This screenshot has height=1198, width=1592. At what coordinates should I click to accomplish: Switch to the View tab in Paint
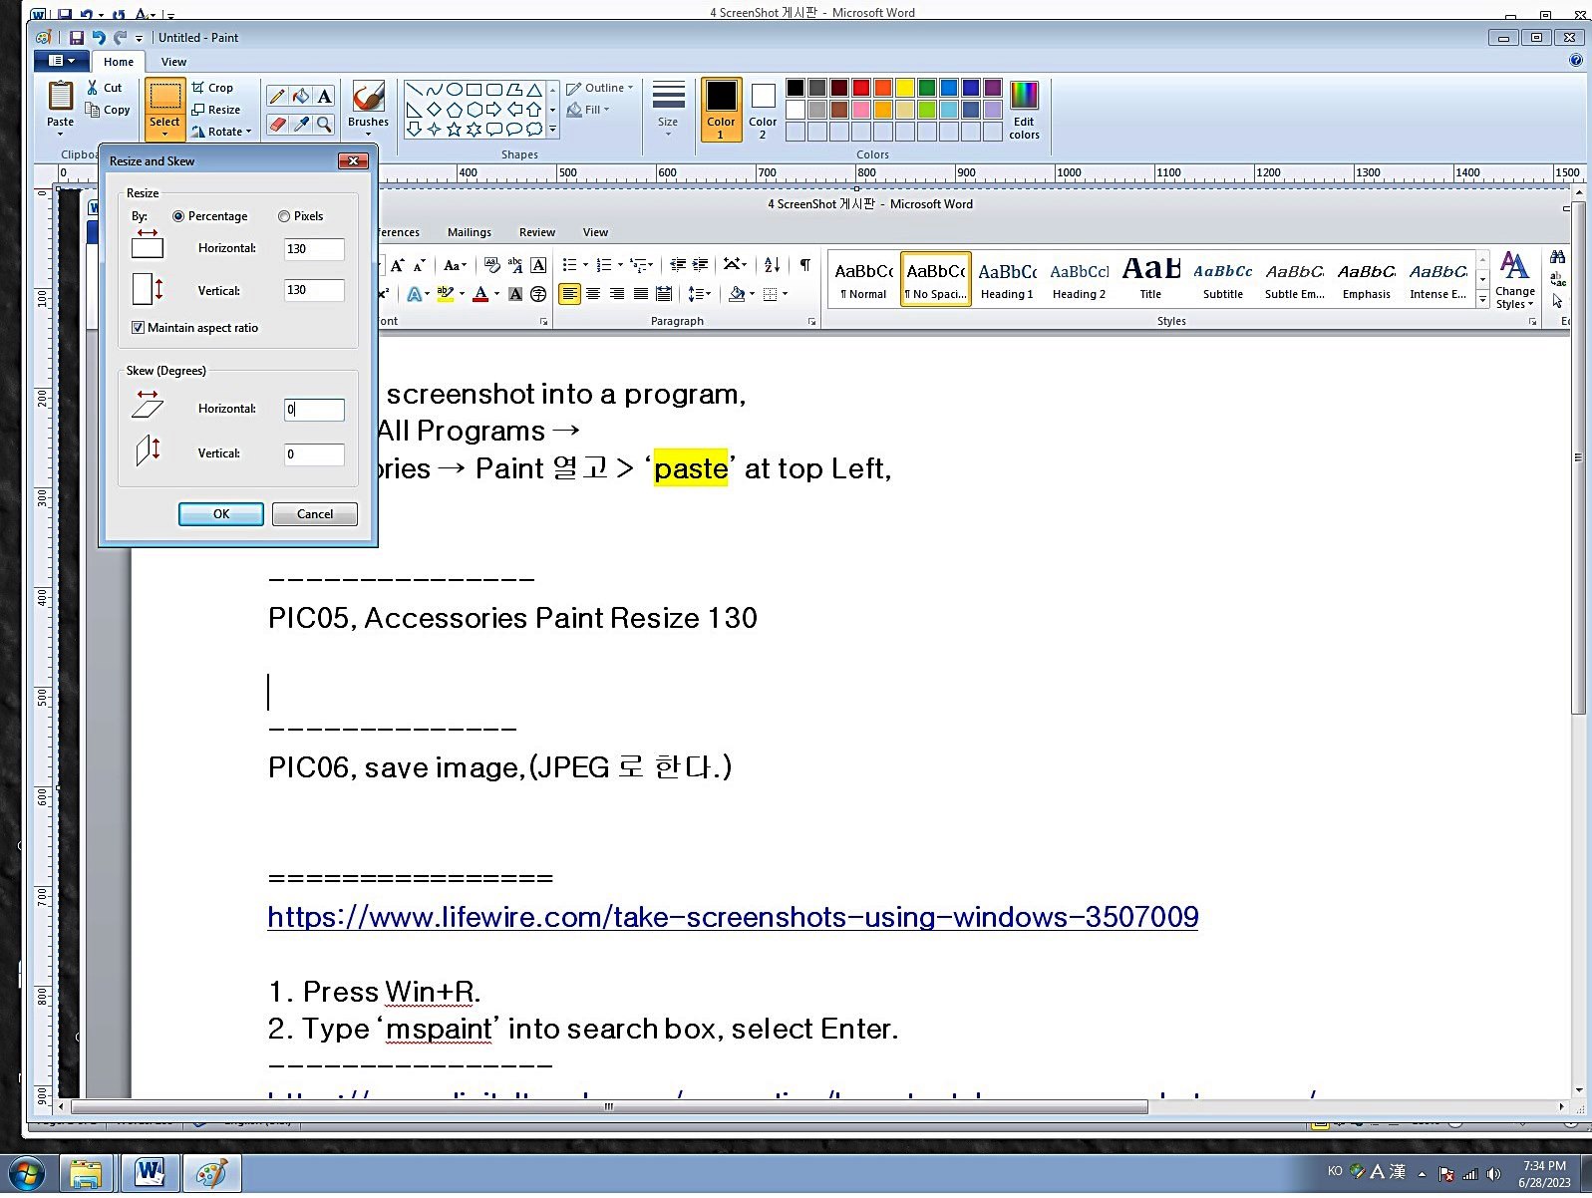pyautogui.click(x=173, y=62)
